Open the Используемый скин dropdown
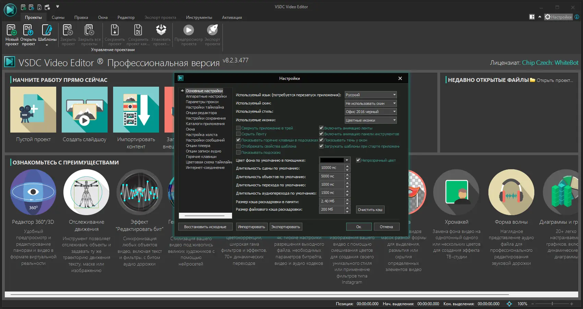Image resolution: width=583 pixels, height=309 pixels. point(371,103)
